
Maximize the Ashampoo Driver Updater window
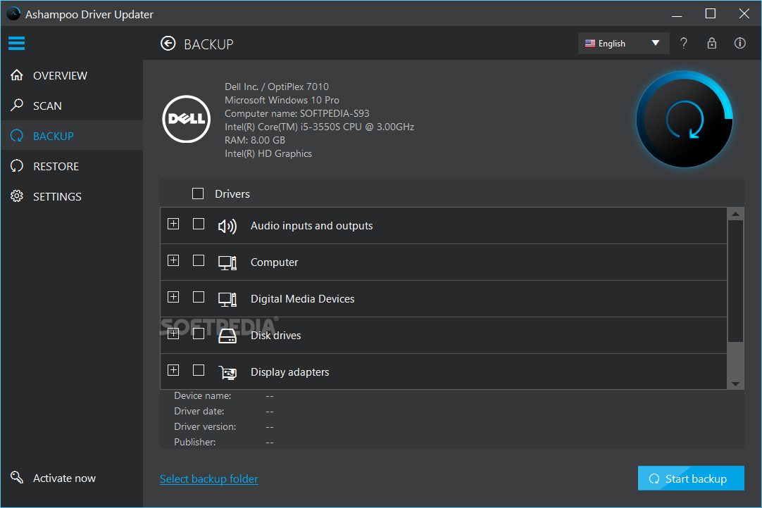711,13
